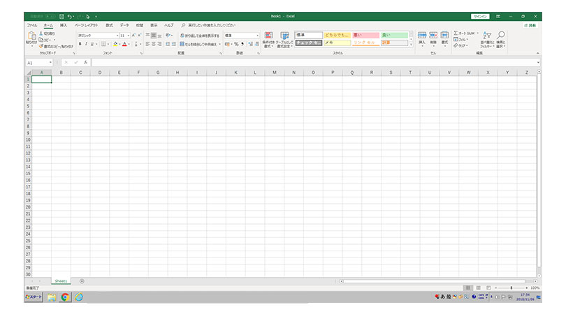Screen dimensions: 566x314
Task: Open Sort and Filter icon
Action: tap(487, 36)
